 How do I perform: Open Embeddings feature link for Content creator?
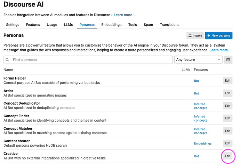(x=203, y=143)
